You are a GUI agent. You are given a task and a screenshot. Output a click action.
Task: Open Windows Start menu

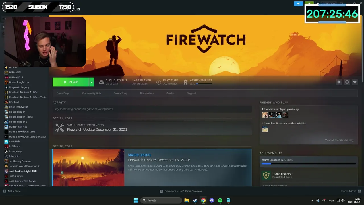136,200
